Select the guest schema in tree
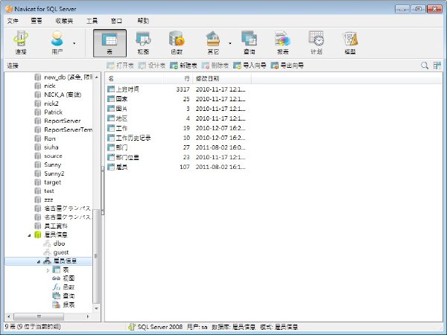This screenshot has width=447, height=335. coord(61,252)
